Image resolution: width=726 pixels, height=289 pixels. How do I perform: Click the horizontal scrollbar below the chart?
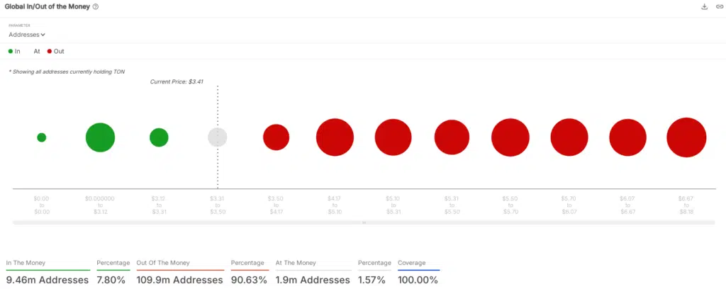point(364,222)
